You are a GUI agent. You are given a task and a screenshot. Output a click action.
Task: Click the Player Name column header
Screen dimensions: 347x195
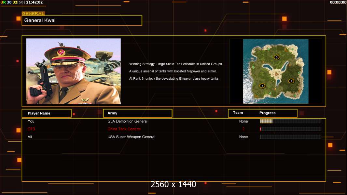47,113
